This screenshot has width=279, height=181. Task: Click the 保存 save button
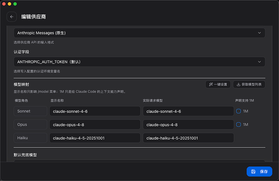tap(259, 171)
